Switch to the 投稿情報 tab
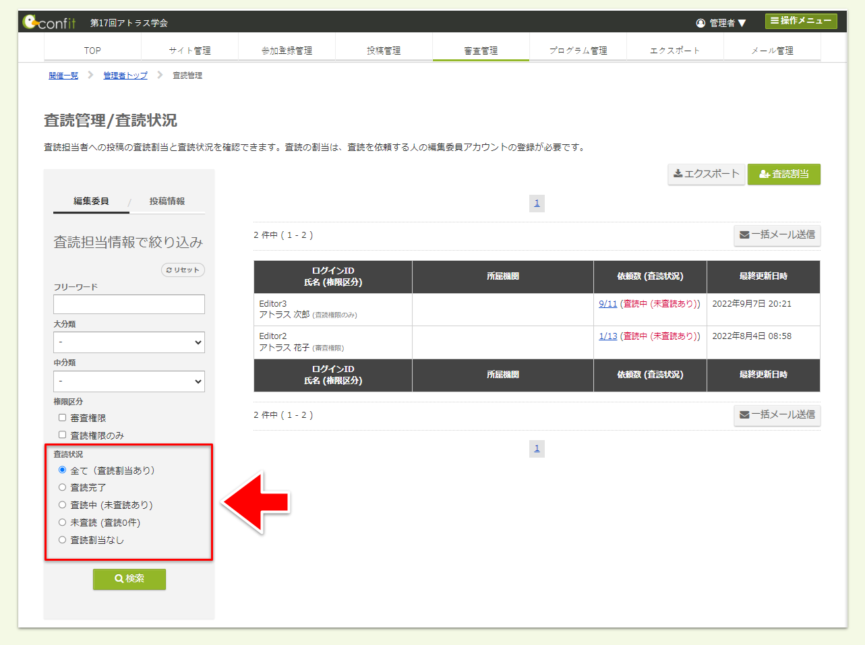 coord(167,201)
